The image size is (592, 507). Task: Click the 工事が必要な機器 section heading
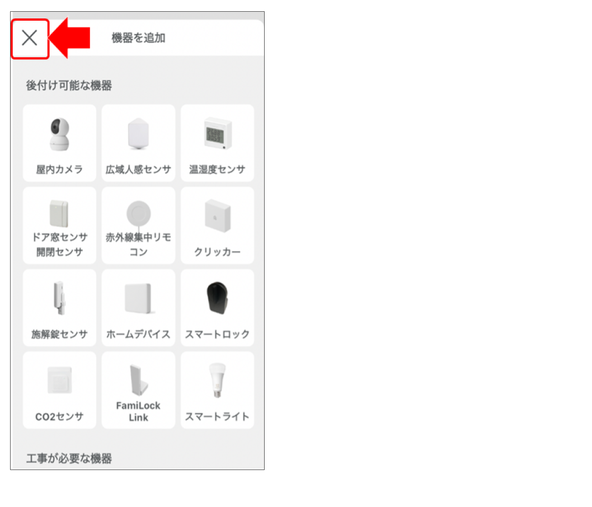69,458
